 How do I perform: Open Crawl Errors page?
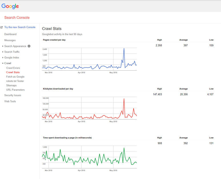[x=13, y=68]
